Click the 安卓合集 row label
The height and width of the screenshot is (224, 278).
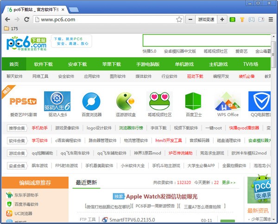(17, 166)
